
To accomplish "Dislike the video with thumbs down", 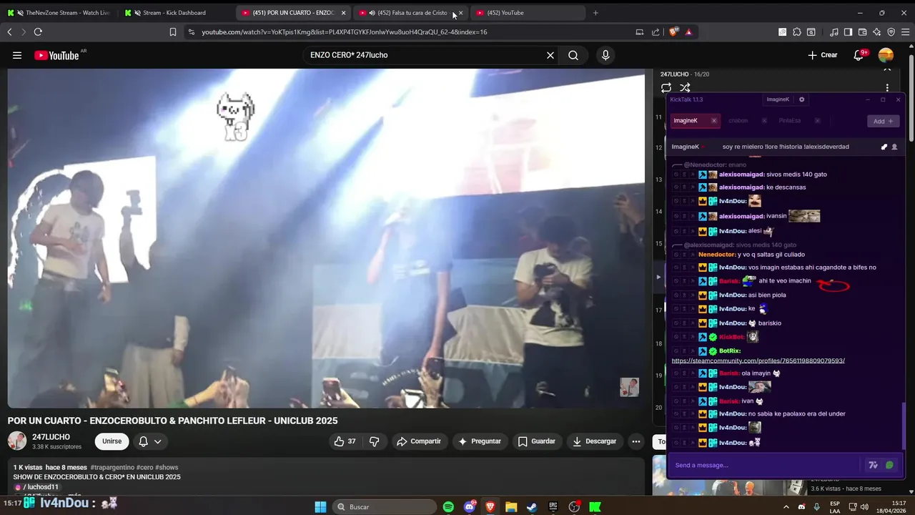I will (x=375, y=441).
